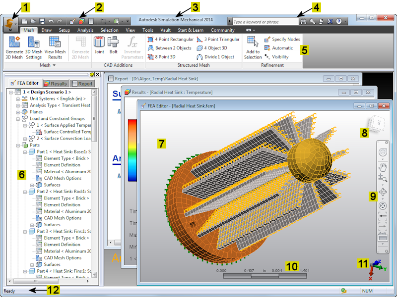
Task: Open the Vault ribbon tab
Action: click(x=165, y=30)
